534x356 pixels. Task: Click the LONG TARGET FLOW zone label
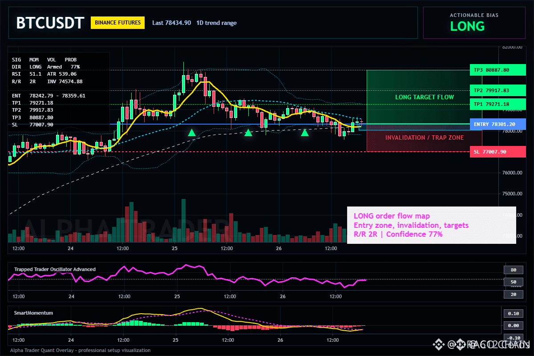tap(425, 97)
